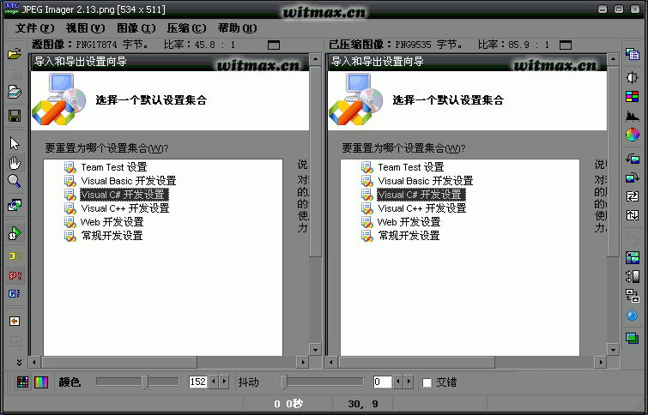The height and width of the screenshot is (415, 648).
Task: Click the green overlapping layers icon
Action: [633, 338]
